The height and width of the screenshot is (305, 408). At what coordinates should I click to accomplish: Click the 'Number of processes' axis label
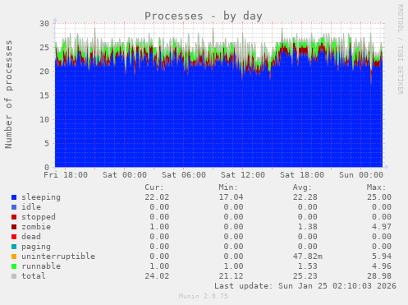click(9, 95)
